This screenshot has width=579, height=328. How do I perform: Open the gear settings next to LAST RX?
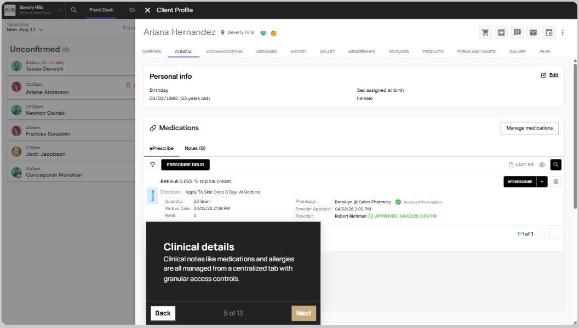tap(542, 165)
